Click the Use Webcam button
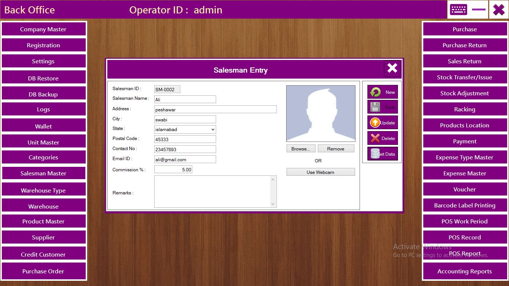This screenshot has height=286, width=509. pos(320,172)
